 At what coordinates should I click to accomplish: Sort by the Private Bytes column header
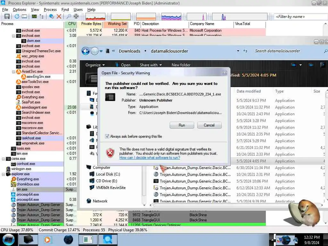tap(90, 24)
